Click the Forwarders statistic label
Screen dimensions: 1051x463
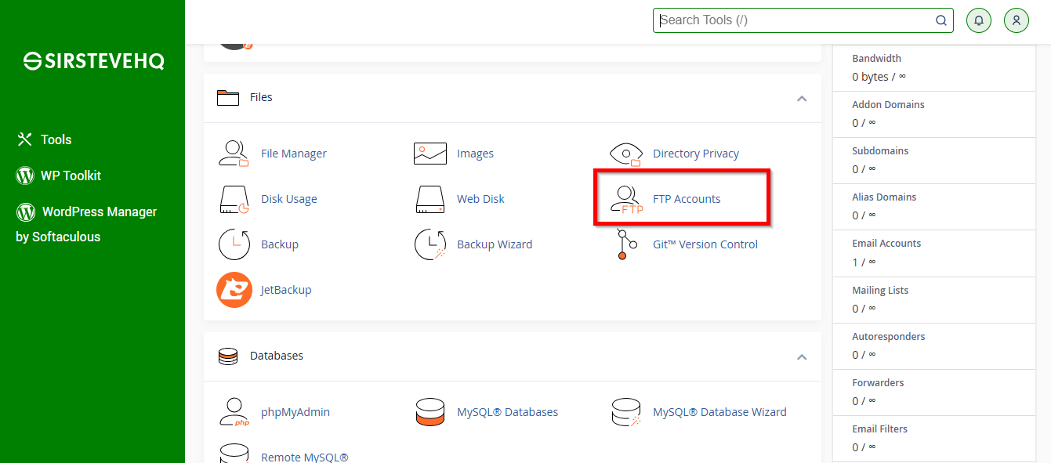(879, 383)
